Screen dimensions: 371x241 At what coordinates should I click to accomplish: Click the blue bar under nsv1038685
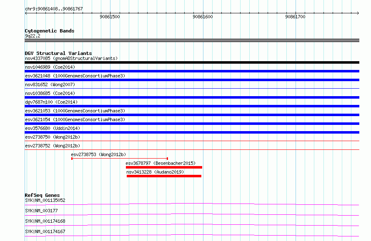coord(192,97)
